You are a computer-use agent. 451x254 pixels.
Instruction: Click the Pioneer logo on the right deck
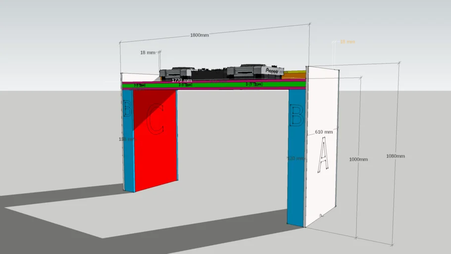click(x=274, y=71)
